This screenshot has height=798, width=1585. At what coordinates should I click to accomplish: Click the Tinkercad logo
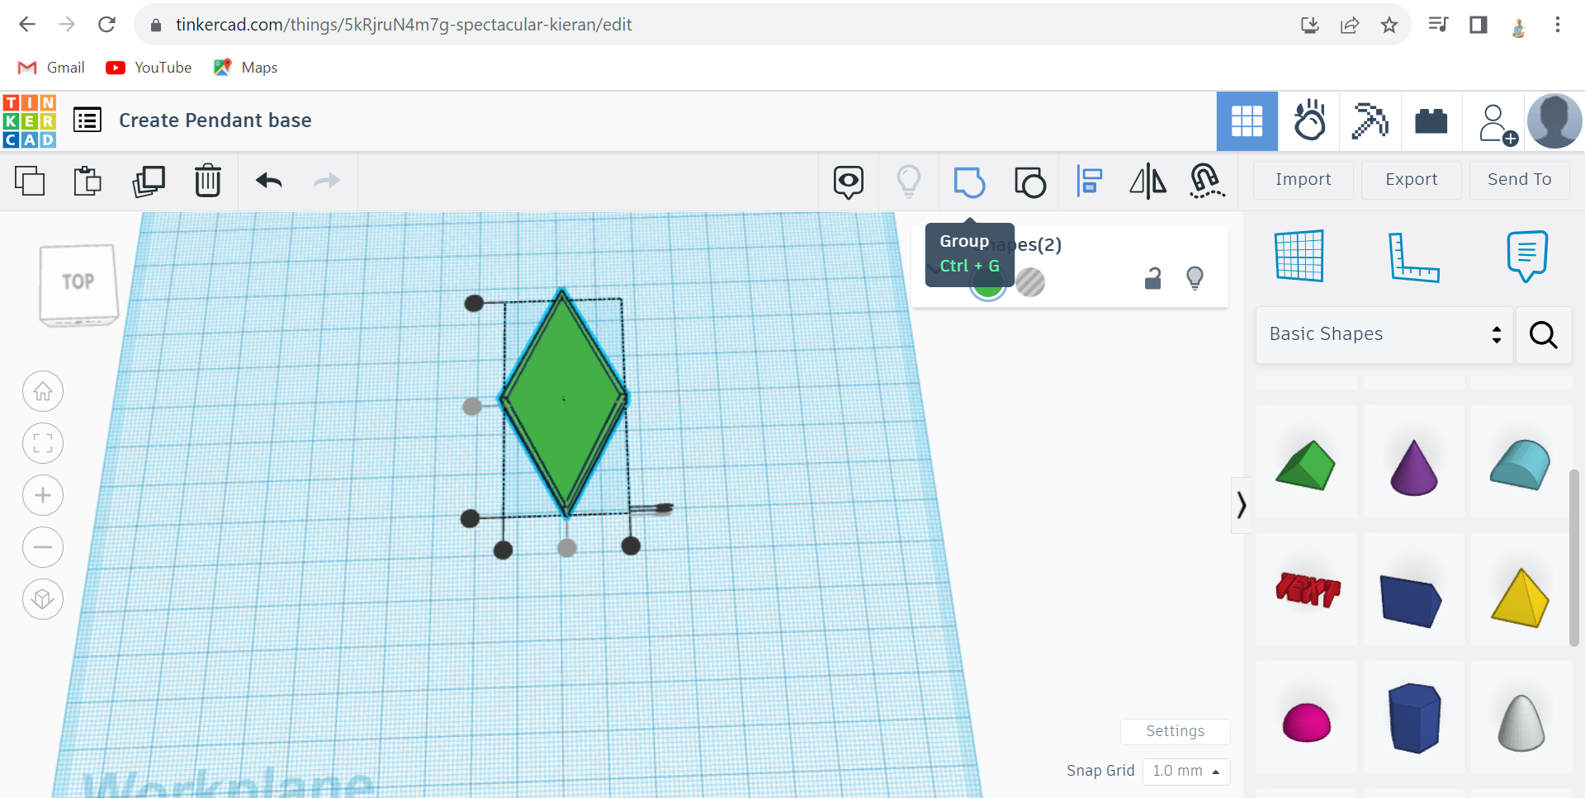click(30, 120)
